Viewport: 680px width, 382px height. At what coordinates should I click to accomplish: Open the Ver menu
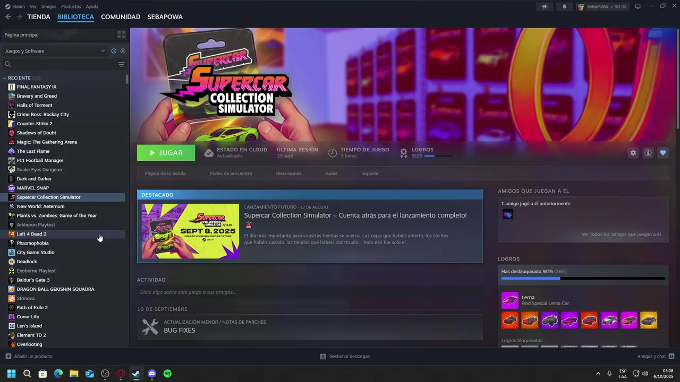point(33,6)
